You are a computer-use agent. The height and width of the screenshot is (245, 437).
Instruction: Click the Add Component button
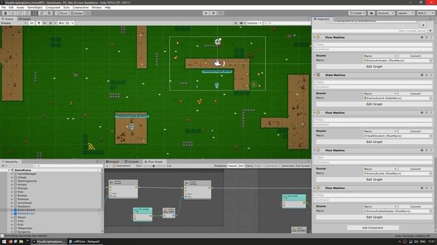coord(373,227)
